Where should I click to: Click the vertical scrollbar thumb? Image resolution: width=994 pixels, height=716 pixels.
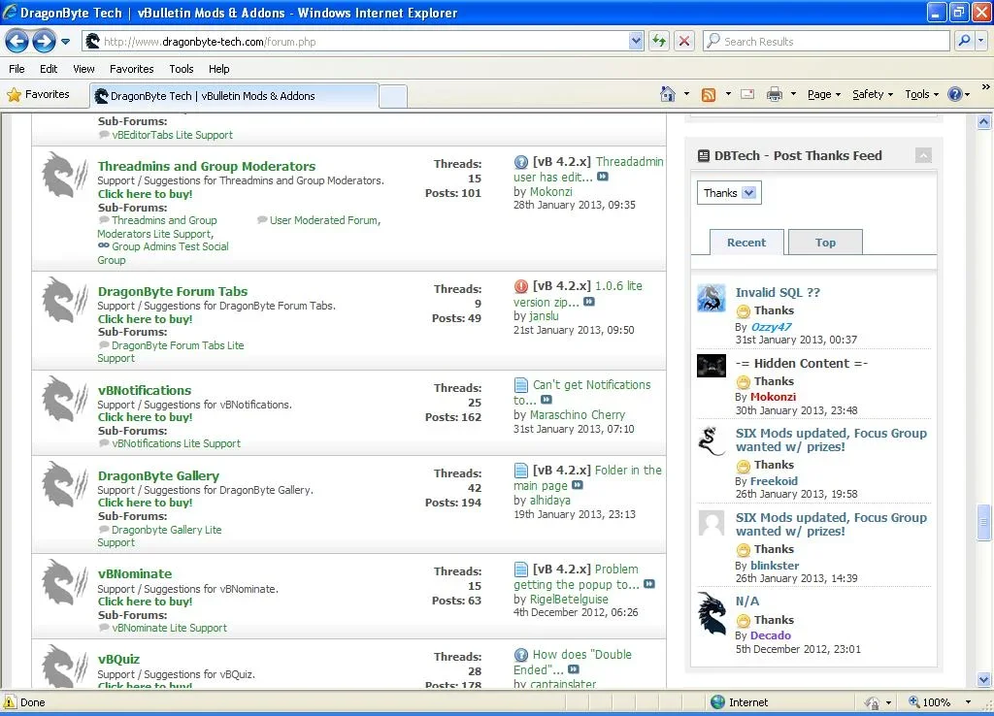tap(983, 522)
